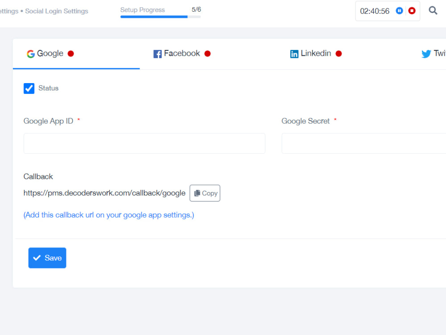Uncheck the Status checkbox
This screenshot has height=335, width=446.
(x=29, y=88)
